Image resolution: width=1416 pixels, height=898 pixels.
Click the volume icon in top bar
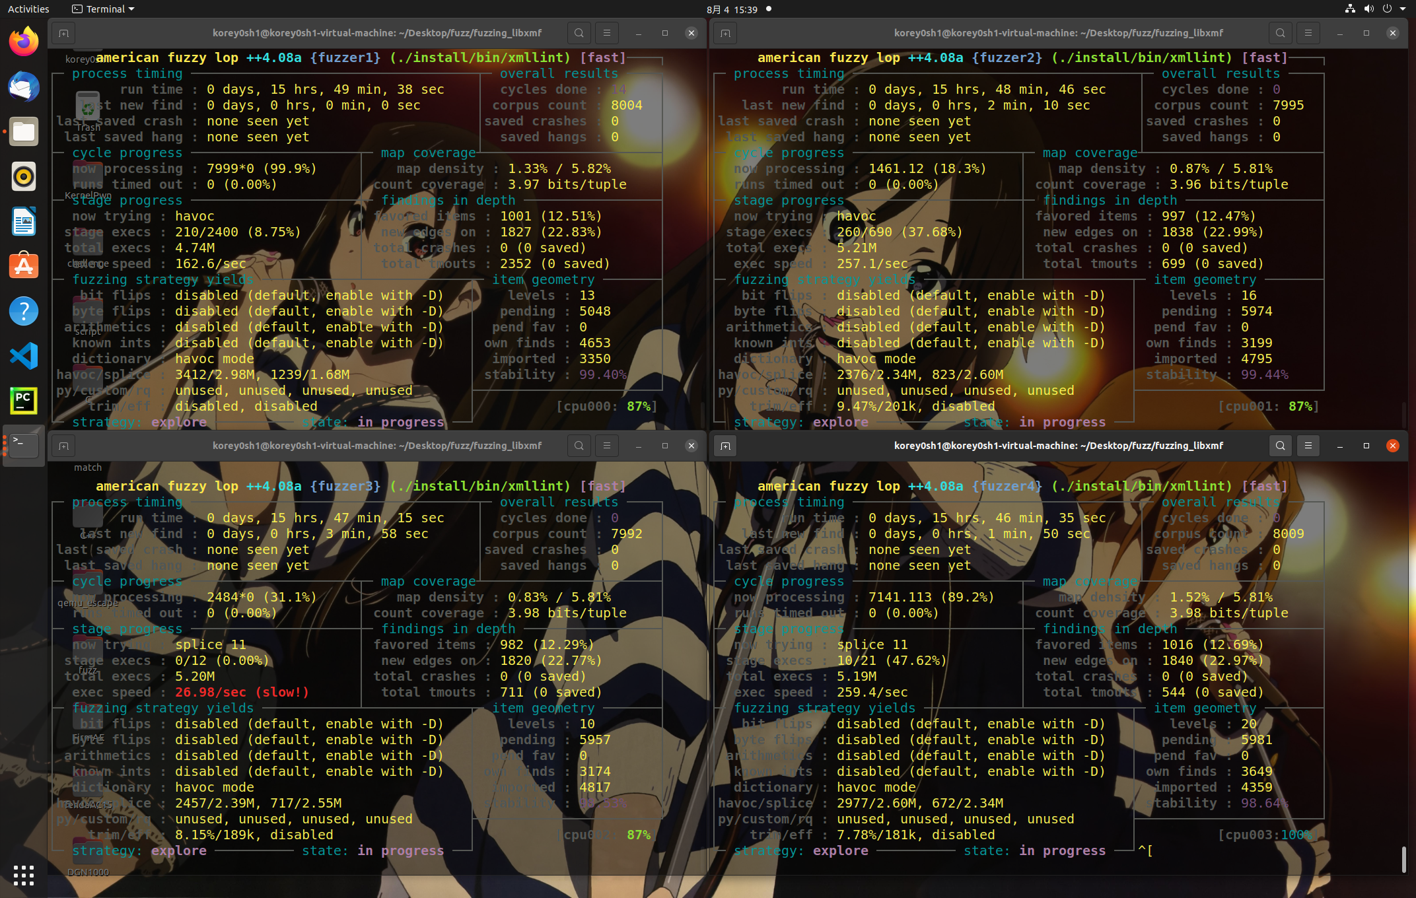coord(1368,9)
